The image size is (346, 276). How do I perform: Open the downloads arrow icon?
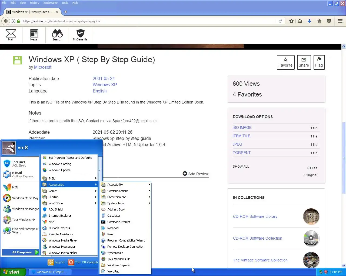coord(310,21)
